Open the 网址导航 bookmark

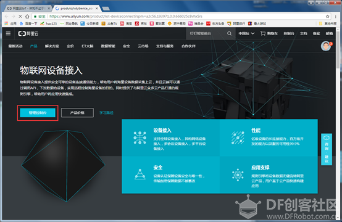[x=69, y=23]
